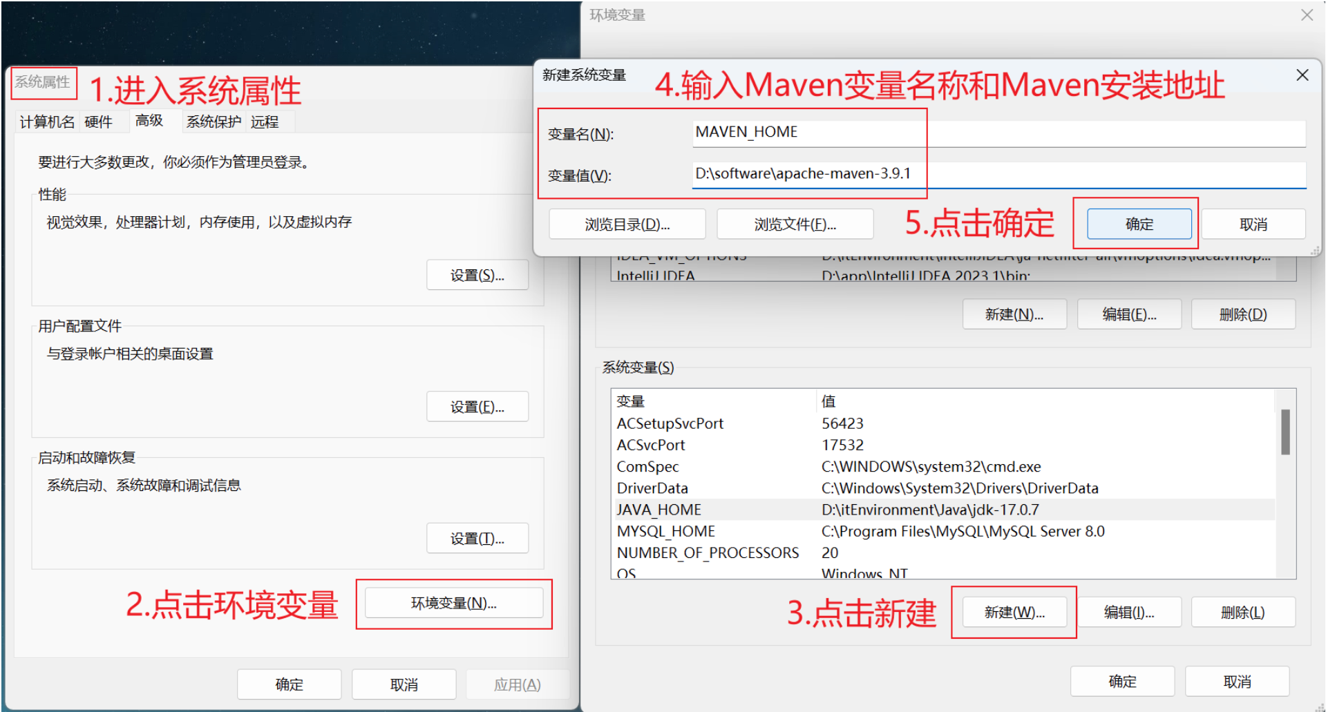Click the system variables list scrollbar thumb

pyautogui.click(x=1285, y=432)
